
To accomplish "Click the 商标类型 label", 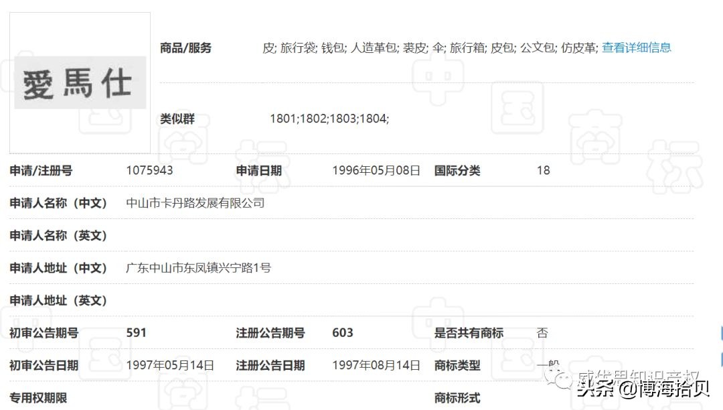I will pos(457,365).
